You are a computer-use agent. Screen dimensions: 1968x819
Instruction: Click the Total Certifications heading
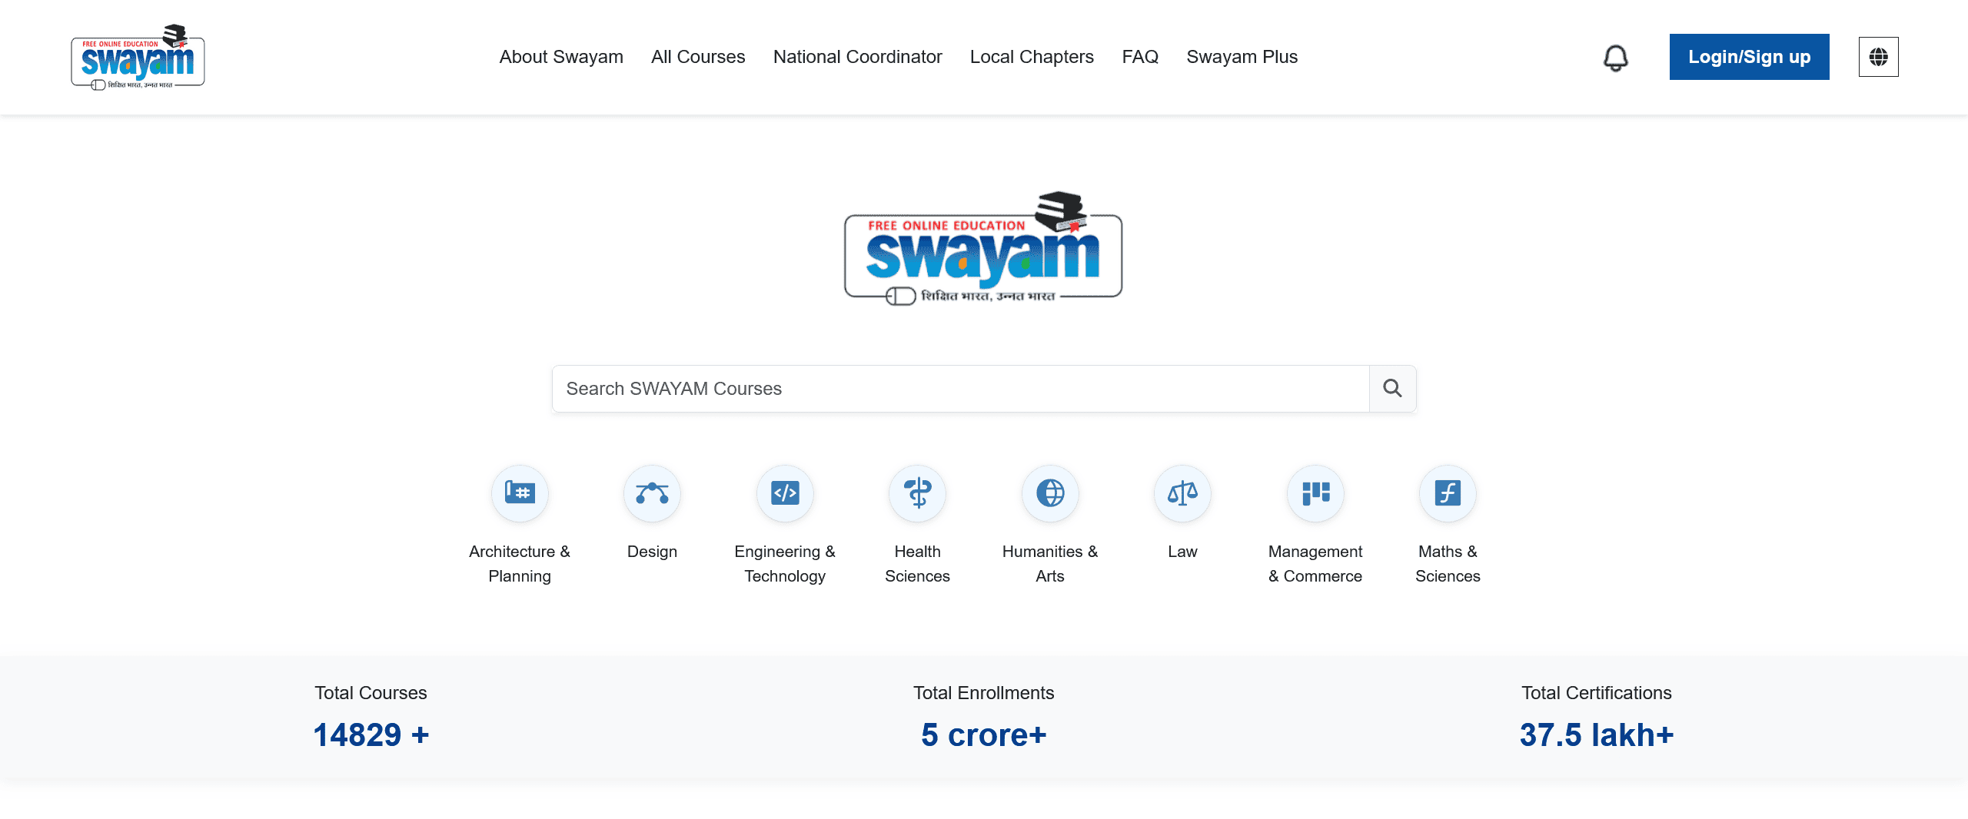(x=1597, y=693)
